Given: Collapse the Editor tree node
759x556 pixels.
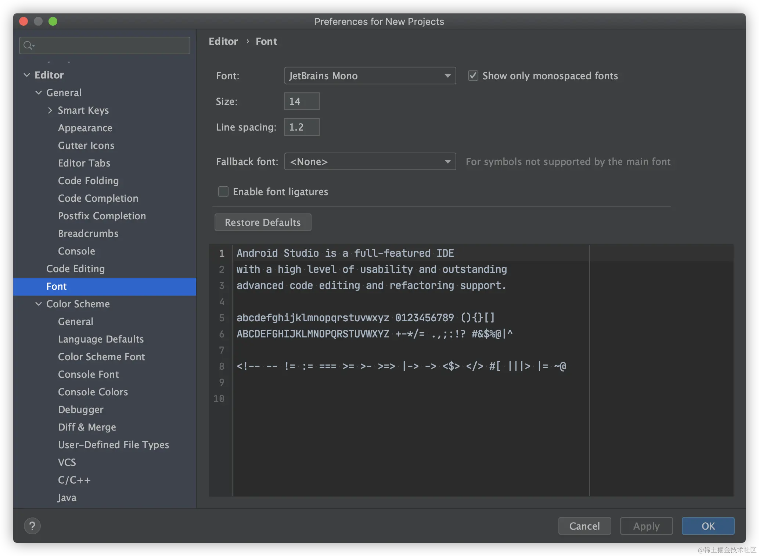Looking at the screenshot, I should tap(27, 75).
